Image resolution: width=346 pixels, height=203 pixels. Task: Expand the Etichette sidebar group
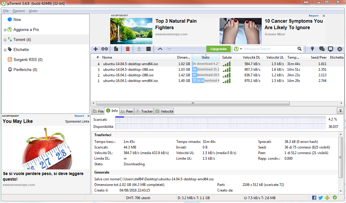(5, 49)
